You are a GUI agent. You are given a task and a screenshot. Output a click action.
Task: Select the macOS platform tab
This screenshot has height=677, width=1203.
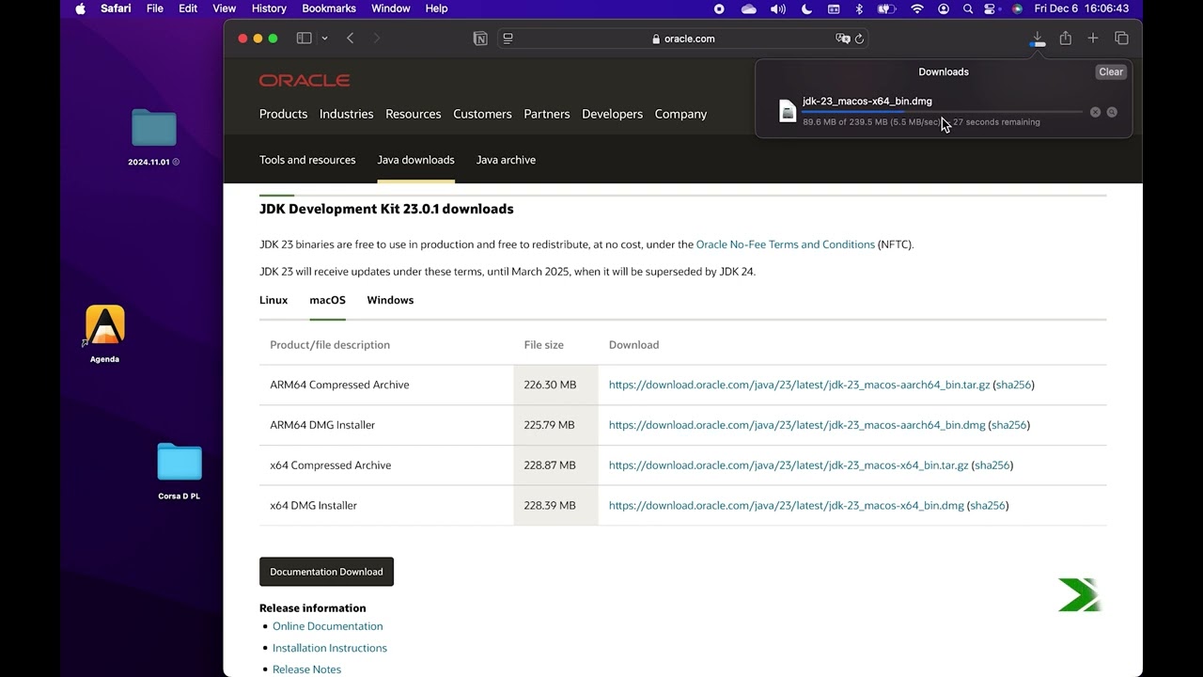[327, 300]
